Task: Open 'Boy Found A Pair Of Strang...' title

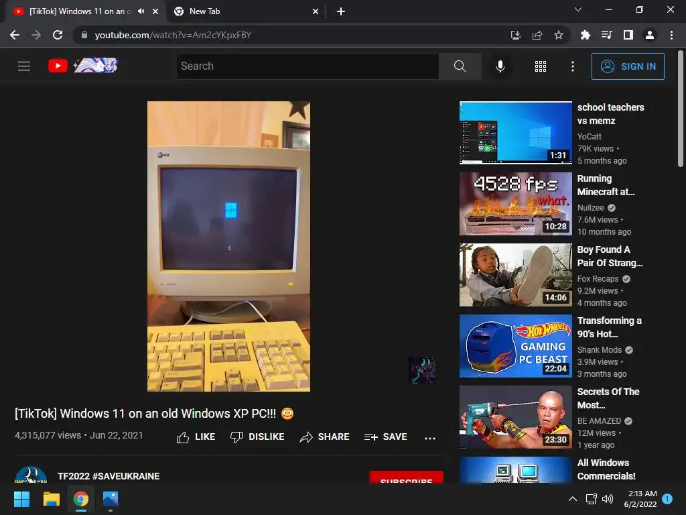Action: pos(610,256)
